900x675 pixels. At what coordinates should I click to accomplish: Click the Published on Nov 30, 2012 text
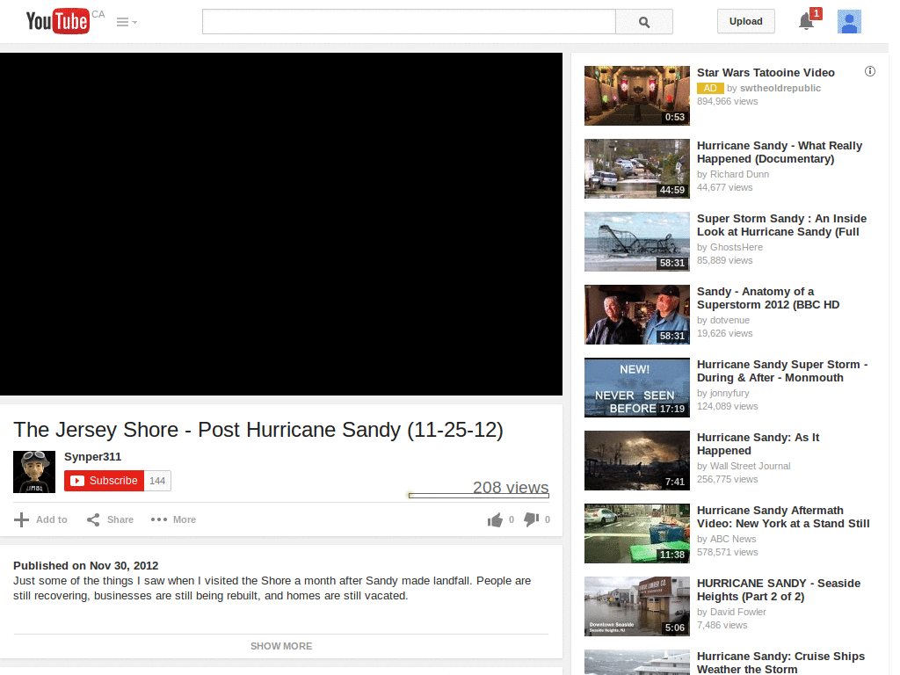click(85, 566)
